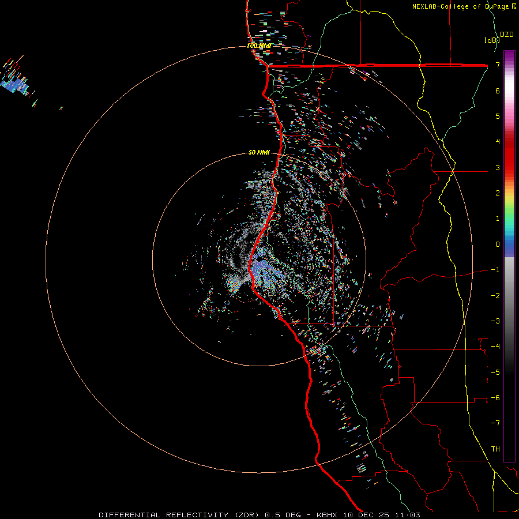The width and height of the screenshot is (519, 519).
Task: Click the 2 value on color scale
Action: point(498,193)
